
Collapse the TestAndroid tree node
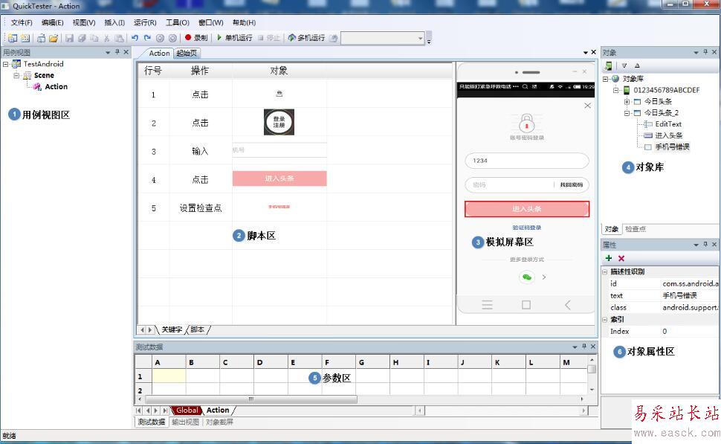(5, 64)
